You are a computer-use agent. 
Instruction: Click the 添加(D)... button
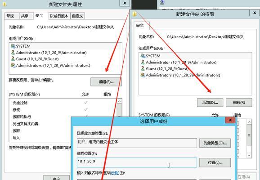tap(210, 103)
